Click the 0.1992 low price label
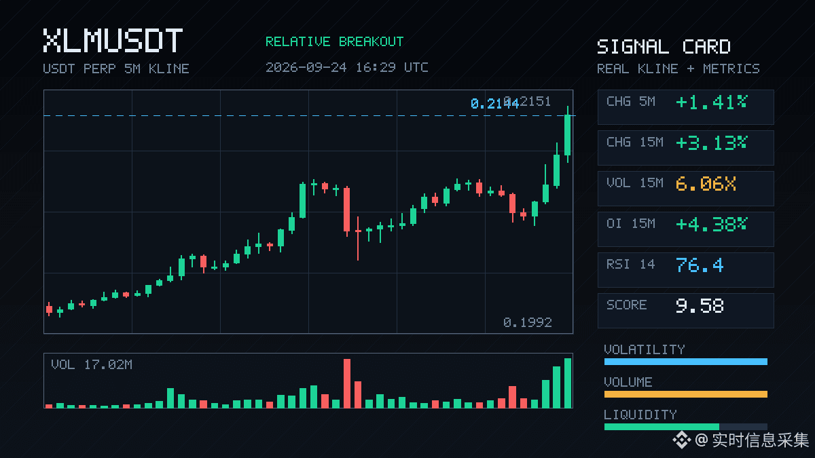Image resolution: width=815 pixels, height=458 pixels. pyautogui.click(x=528, y=322)
